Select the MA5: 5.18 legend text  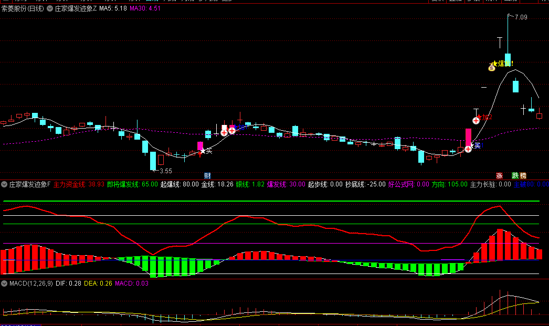click(x=113, y=8)
